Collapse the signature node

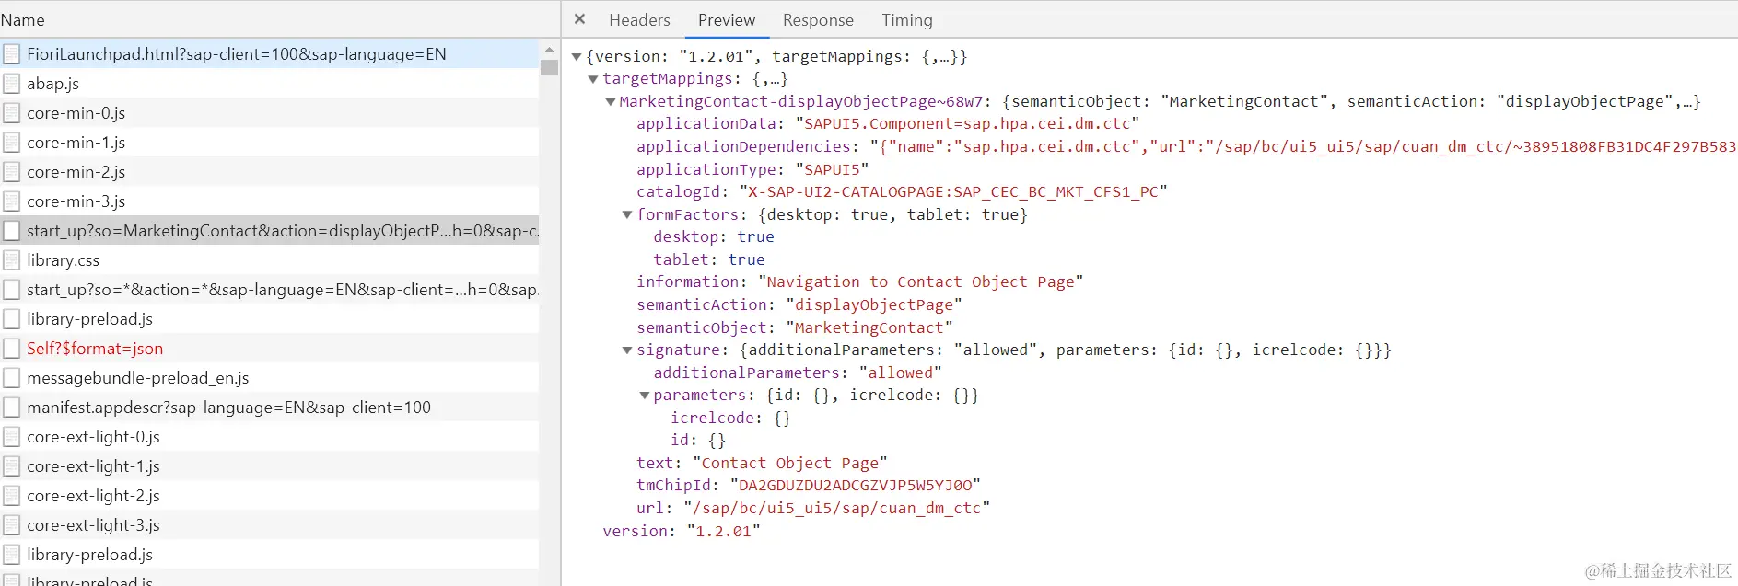tap(627, 350)
